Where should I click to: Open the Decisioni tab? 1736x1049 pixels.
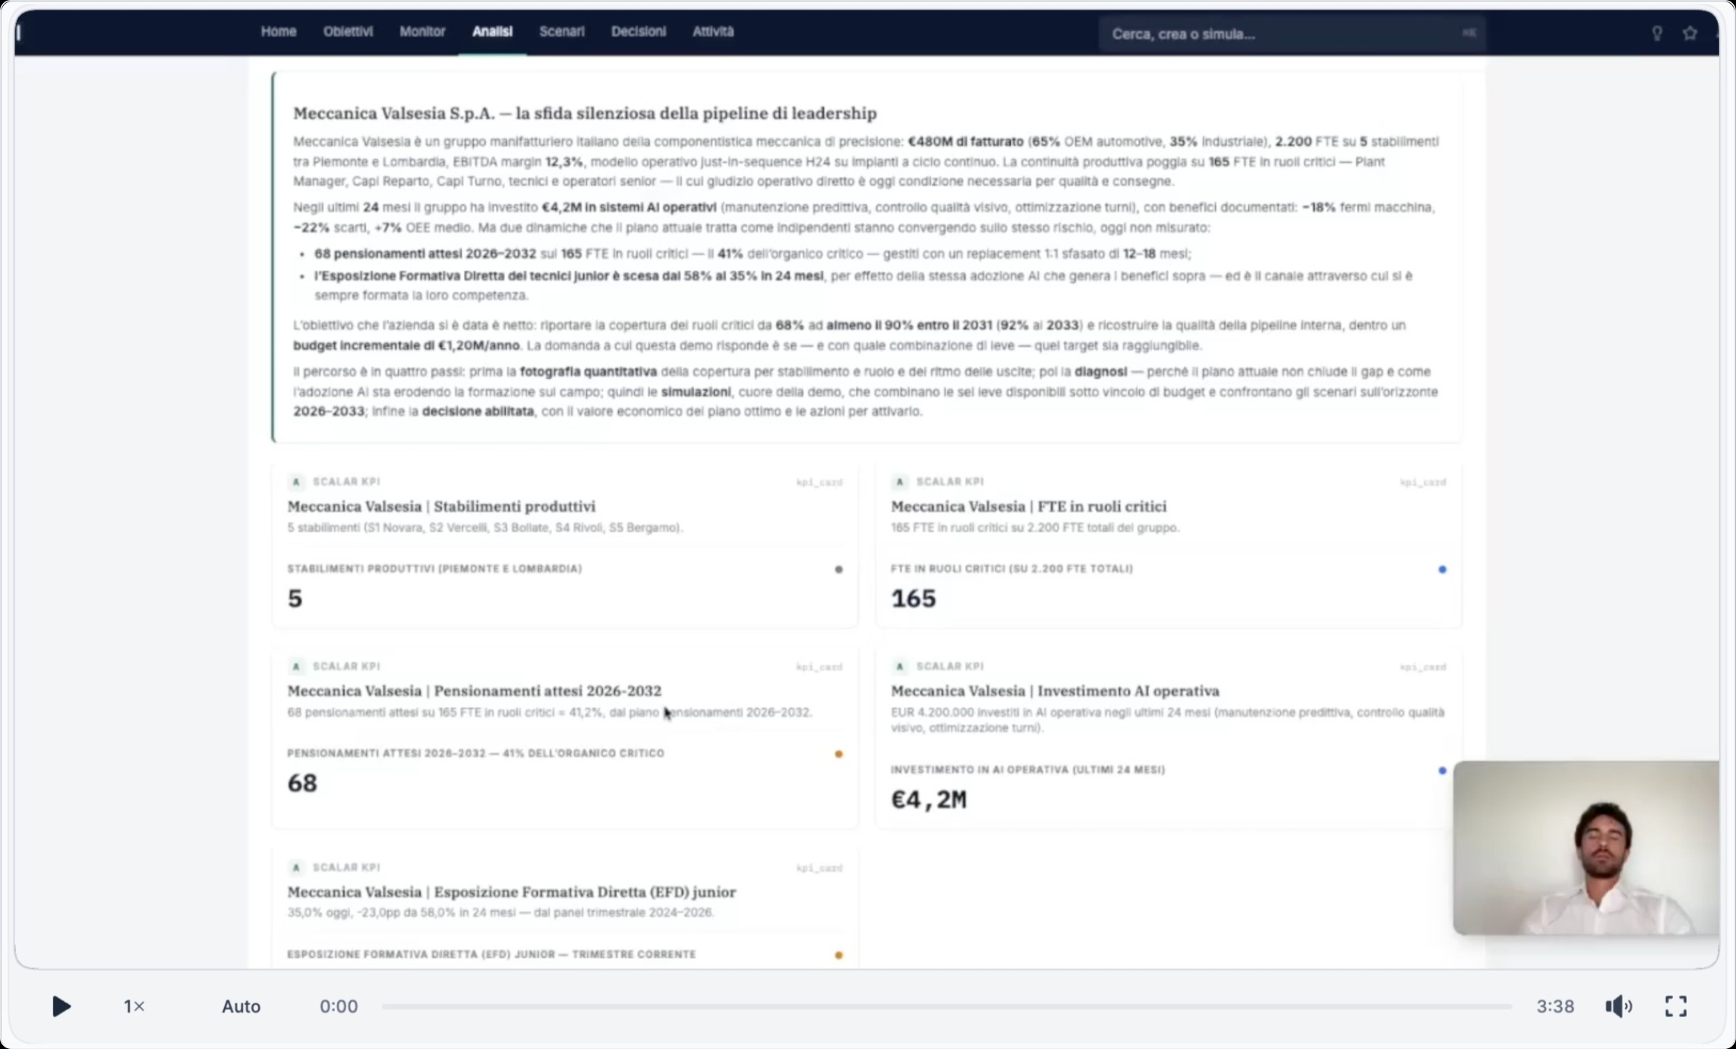pos(639,31)
